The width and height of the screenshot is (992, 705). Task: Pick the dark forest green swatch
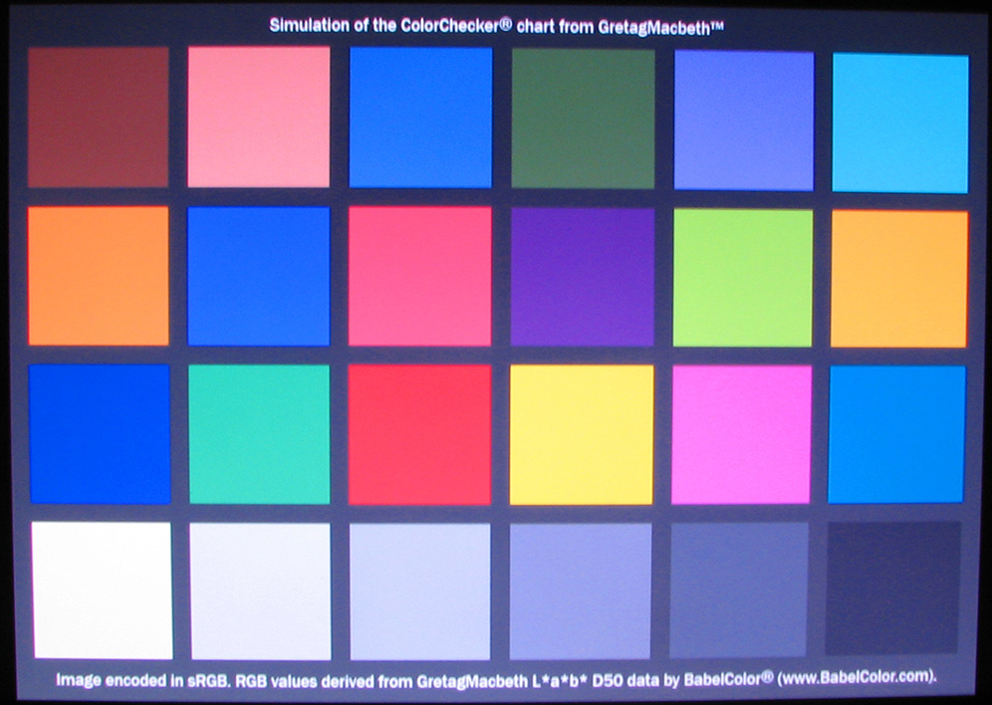pyautogui.click(x=583, y=118)
